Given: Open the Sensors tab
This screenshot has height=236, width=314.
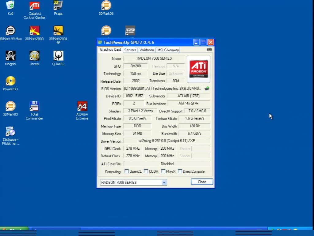Looking at the screenshot, I should [x=130, y=50].
